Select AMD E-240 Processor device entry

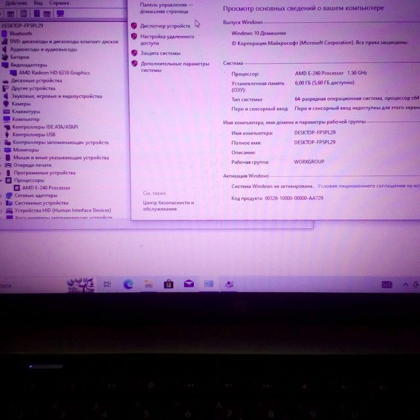click(46, 188)
